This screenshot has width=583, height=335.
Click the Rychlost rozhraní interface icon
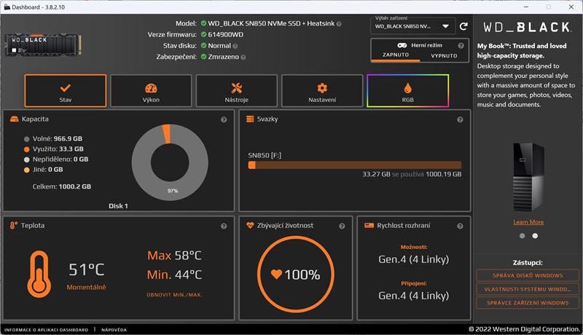[x=369, y=226]
